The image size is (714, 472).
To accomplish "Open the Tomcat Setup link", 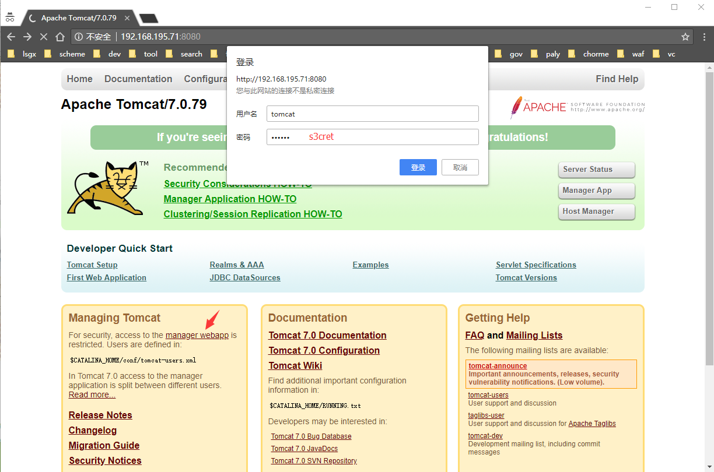I will tap(92, 265).
